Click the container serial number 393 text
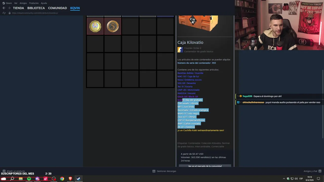The width and height of the screenshot is (324, 182). pyautogui.click(x=197, y=63)
